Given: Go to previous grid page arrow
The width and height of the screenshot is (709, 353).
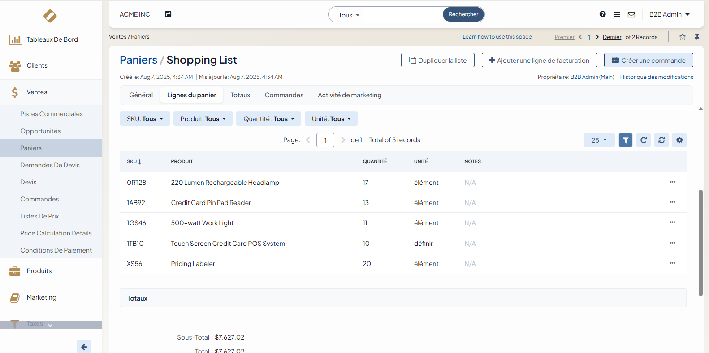Looking at the screenshot, I should (x=308, y=140).
